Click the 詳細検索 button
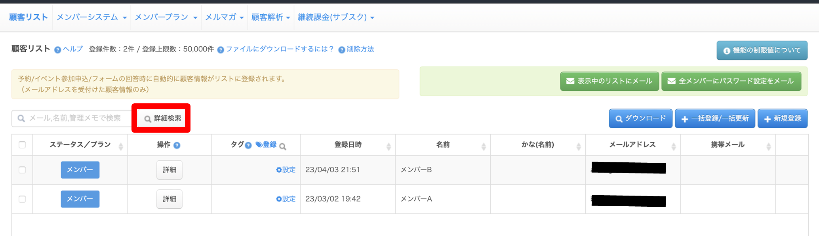The width and height of the screenshot is (819, 236). [162, 118]
